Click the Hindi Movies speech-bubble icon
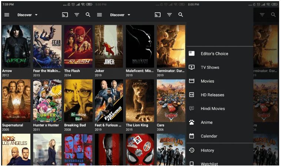Viewport: 281px width, 167px height. tap(192, 108)
